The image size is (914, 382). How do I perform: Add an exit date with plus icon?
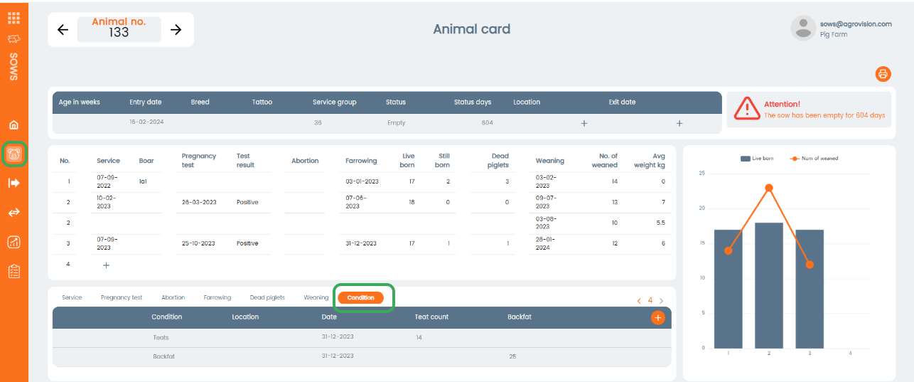click(679, 123)
